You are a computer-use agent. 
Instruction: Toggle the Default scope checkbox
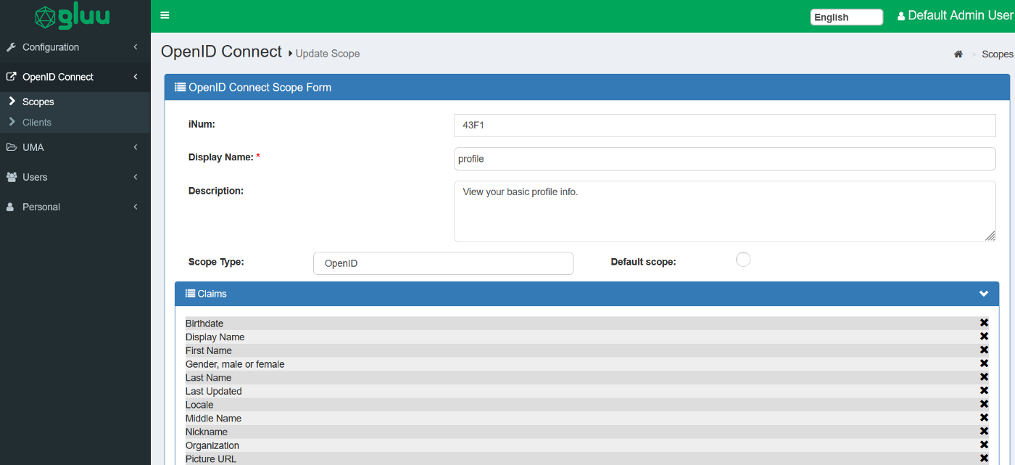pyautogui.click(x=743, y=259)
